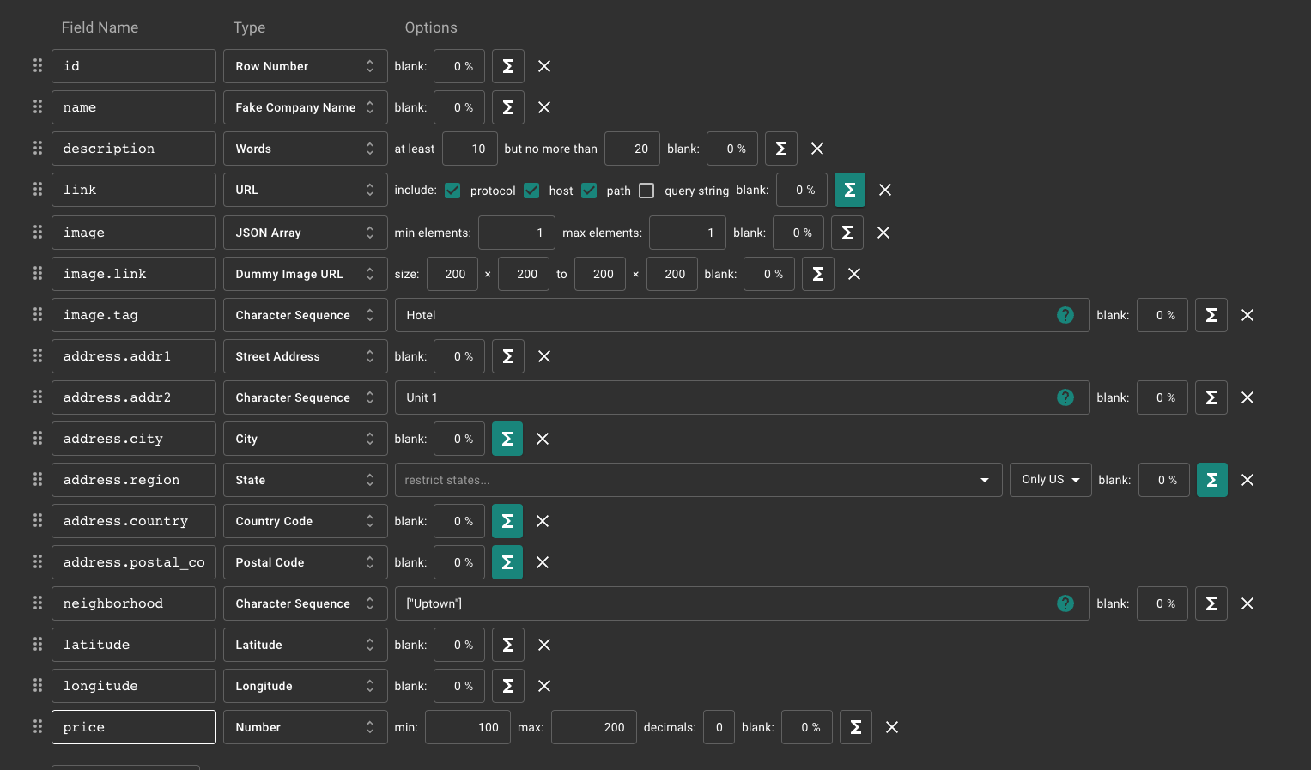Image resolution: width=1311 pixels, height=770 pixels.
Task: Delete the id field row
Action: click(544, 66)
